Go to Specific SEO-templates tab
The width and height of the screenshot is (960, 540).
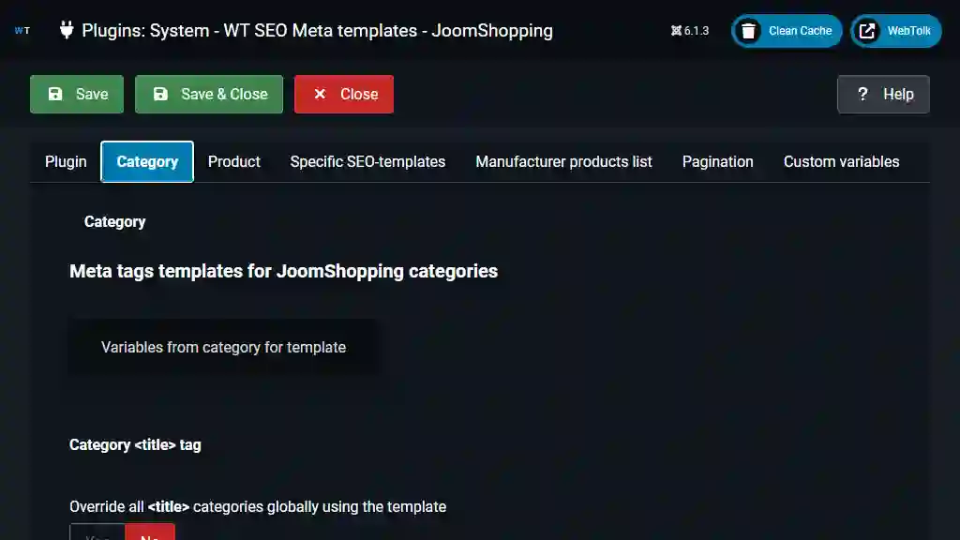(x=367, y=161)
